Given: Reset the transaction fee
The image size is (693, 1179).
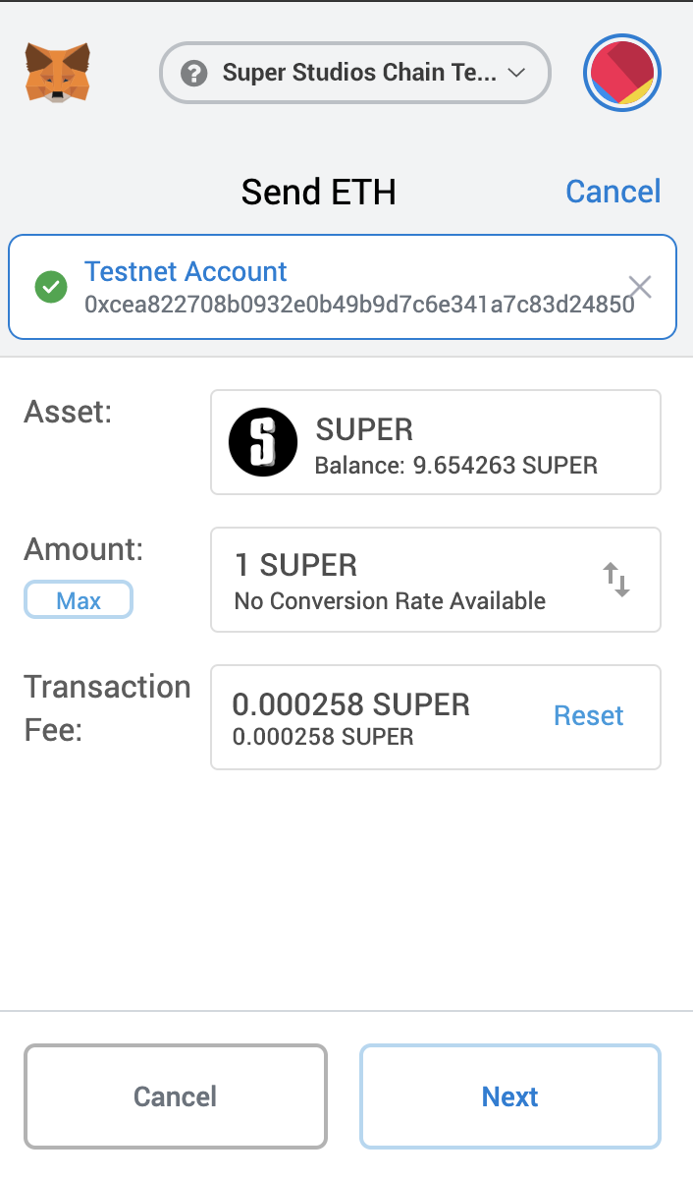Looking at the screenshot, I should pyautogui.click(x=588, y=716).
